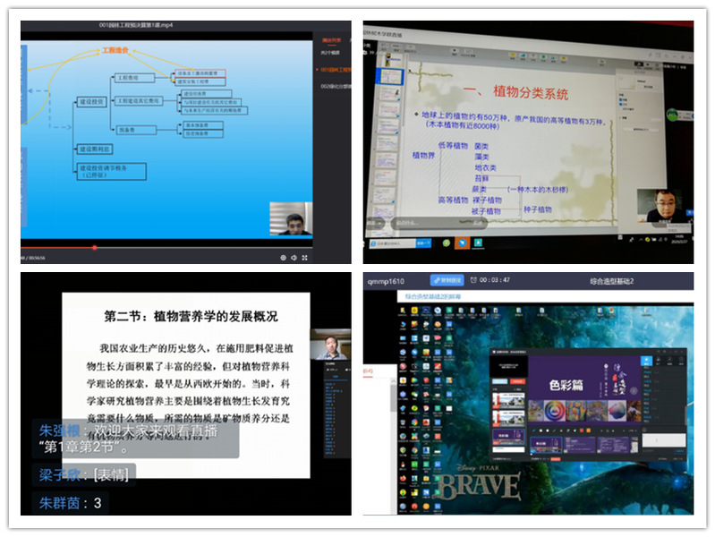The width and height of the screenshot is (715, 537).
Task: Click the blue search button beside taskbar search box
Action: tap(423, 243)
